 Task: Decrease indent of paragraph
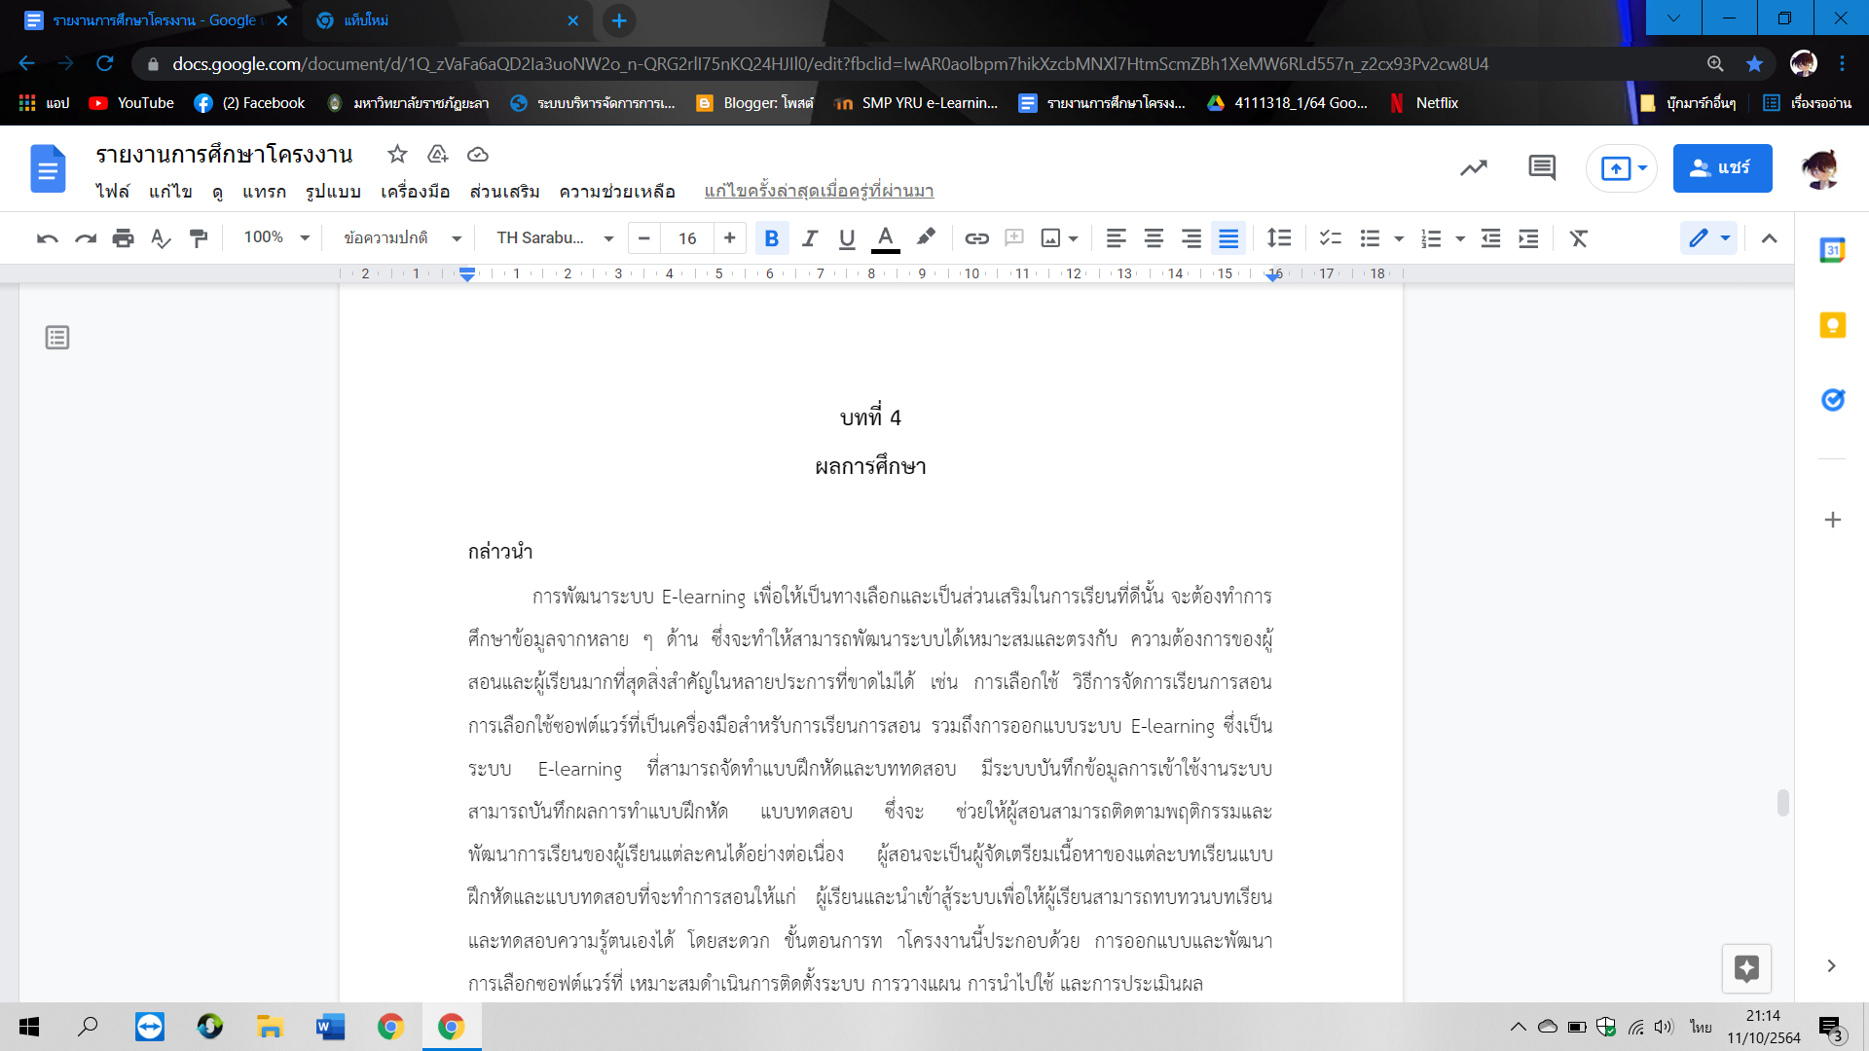click(x=1490, y=238)
